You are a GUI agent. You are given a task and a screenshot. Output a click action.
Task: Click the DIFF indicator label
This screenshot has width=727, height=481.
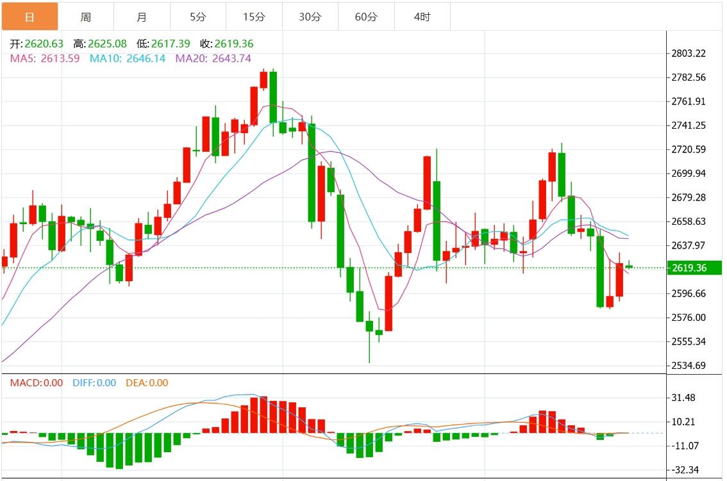point(94,383)
